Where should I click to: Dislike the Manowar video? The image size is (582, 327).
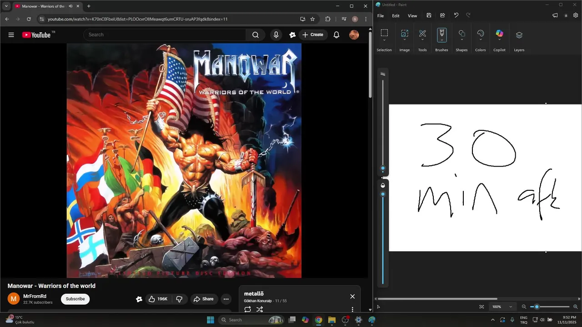point(179,299)
